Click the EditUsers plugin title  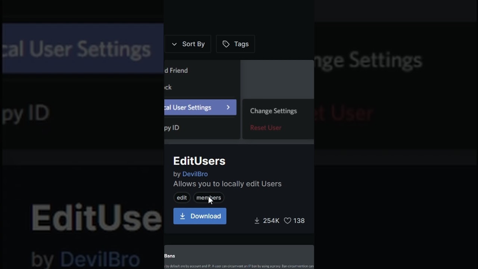(199, 161)
